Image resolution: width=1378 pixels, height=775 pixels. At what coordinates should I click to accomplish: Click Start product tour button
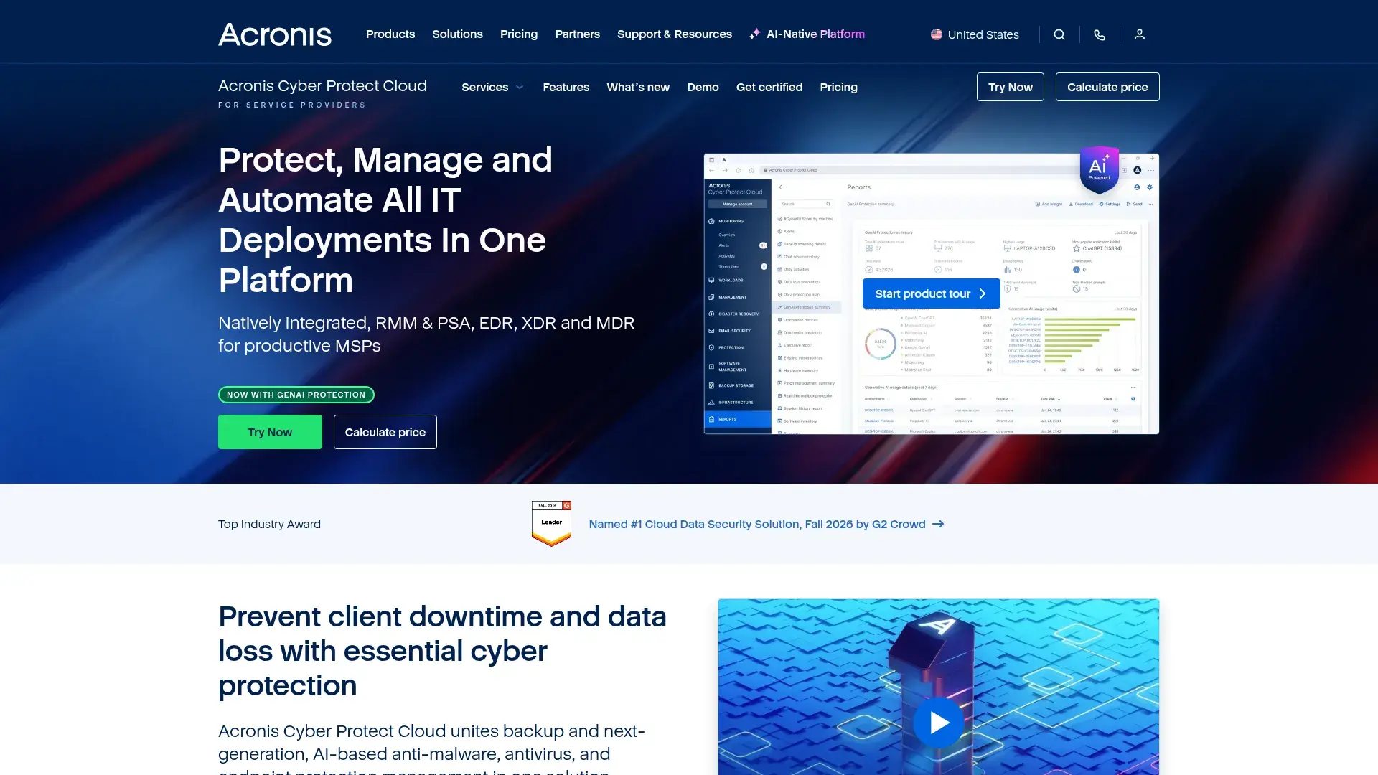(932, 293)
